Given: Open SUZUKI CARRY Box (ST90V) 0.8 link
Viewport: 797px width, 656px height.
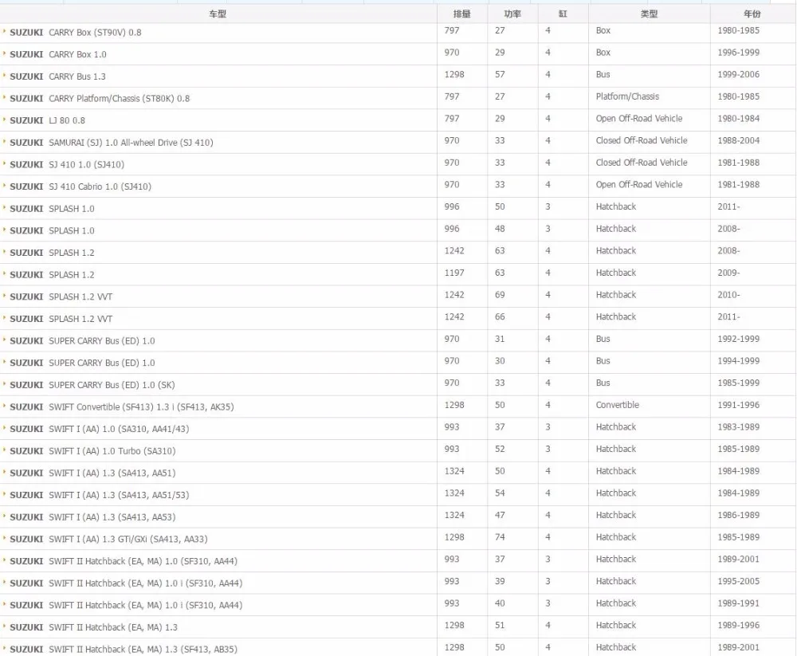Looking at the screenshot, I should 76,33.
